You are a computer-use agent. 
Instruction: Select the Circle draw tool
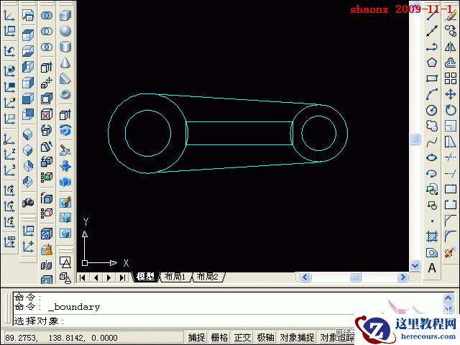click(x=432, y=110)
